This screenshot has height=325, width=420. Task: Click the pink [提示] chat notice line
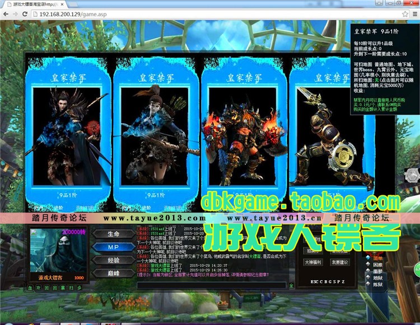tap(203, 275)
